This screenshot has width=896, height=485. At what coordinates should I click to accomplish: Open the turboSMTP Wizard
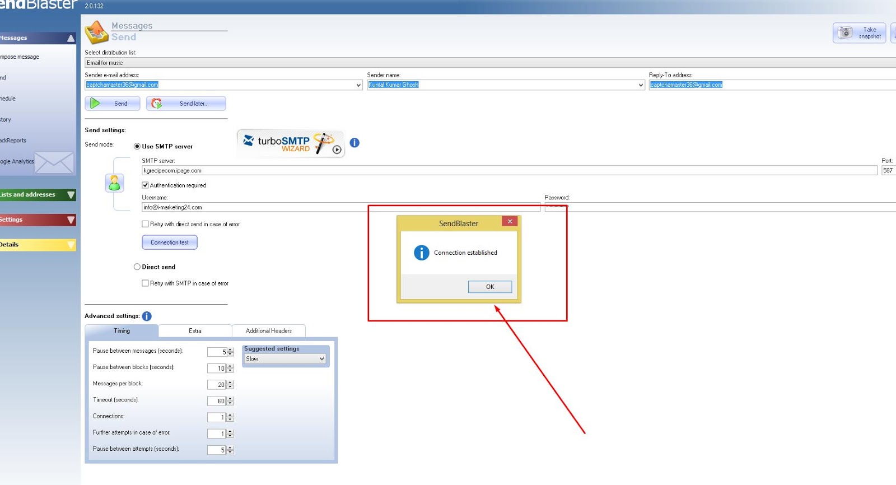click(291, 143)
